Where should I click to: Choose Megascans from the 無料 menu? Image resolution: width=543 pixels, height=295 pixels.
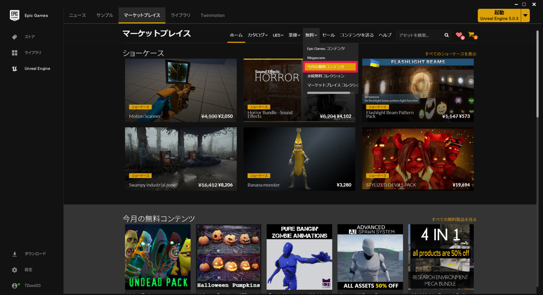click(316, 58)
